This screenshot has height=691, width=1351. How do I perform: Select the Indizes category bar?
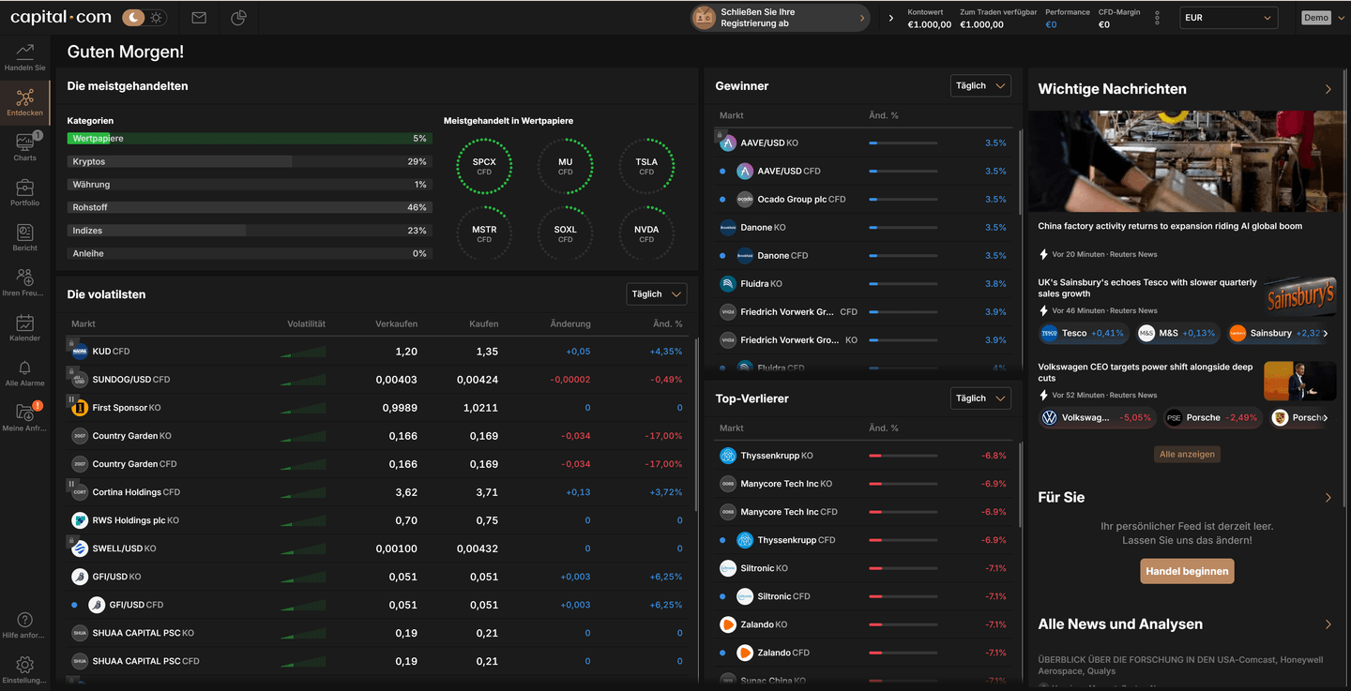[x=250, y=231]
